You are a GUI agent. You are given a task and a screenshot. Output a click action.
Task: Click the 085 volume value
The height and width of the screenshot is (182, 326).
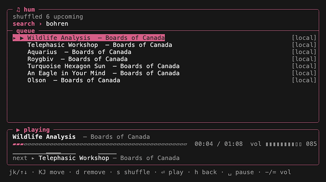click(x=311, y=144)
